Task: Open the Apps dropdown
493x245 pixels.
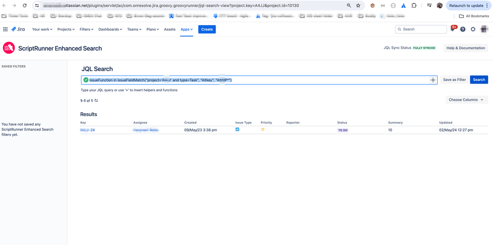Action: tap(186, 29)
